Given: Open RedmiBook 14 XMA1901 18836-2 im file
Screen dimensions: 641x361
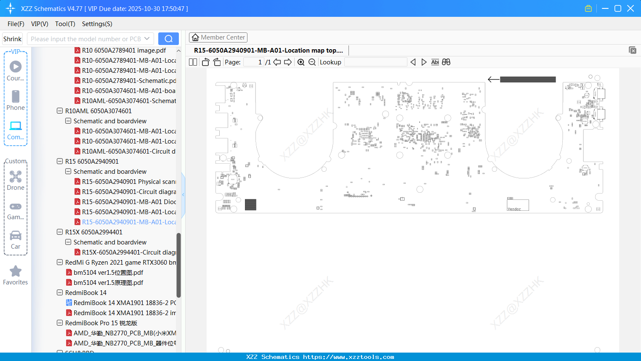Looking at the screenshot, I should [121, 313].
